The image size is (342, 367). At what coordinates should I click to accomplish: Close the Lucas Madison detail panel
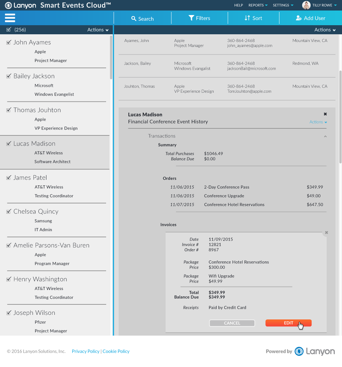pyautogui.click(x=325, y=114)
